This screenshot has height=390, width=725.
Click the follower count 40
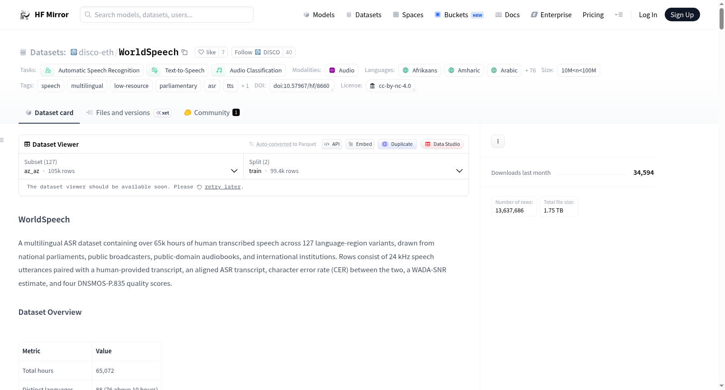click(x=289, y=52)
